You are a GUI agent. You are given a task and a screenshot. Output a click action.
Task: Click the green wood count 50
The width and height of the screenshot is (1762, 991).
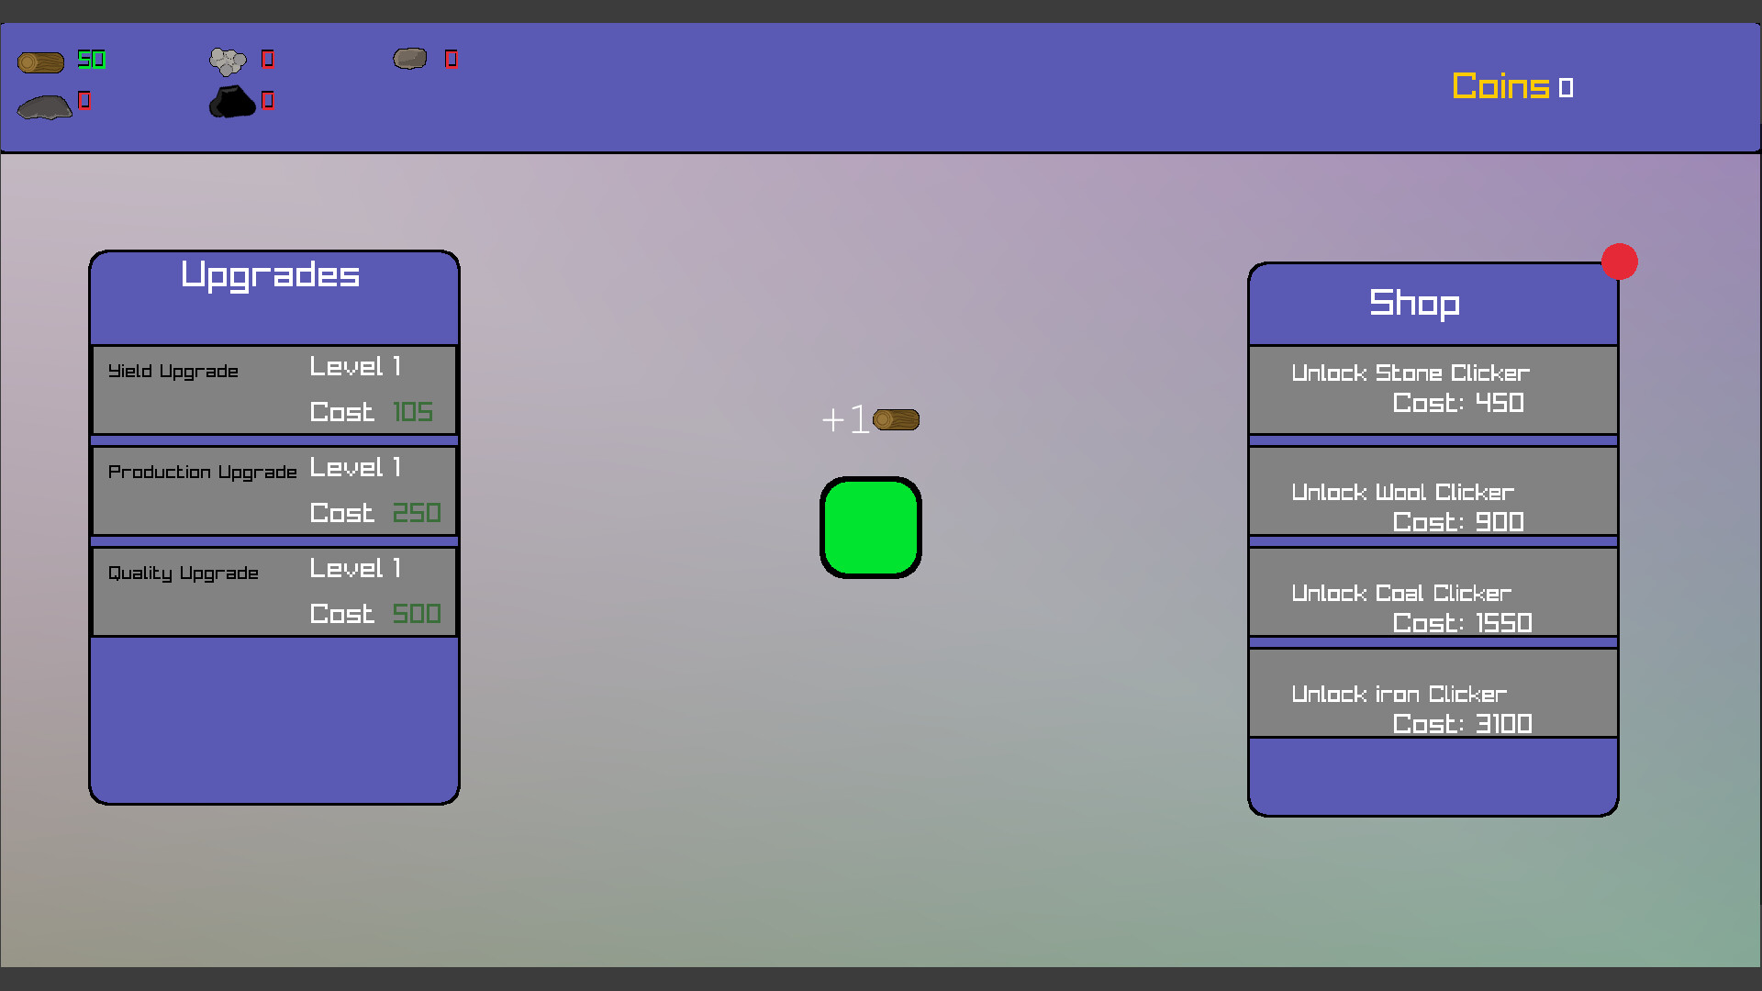pyautogui.click(x=92, y=61)
